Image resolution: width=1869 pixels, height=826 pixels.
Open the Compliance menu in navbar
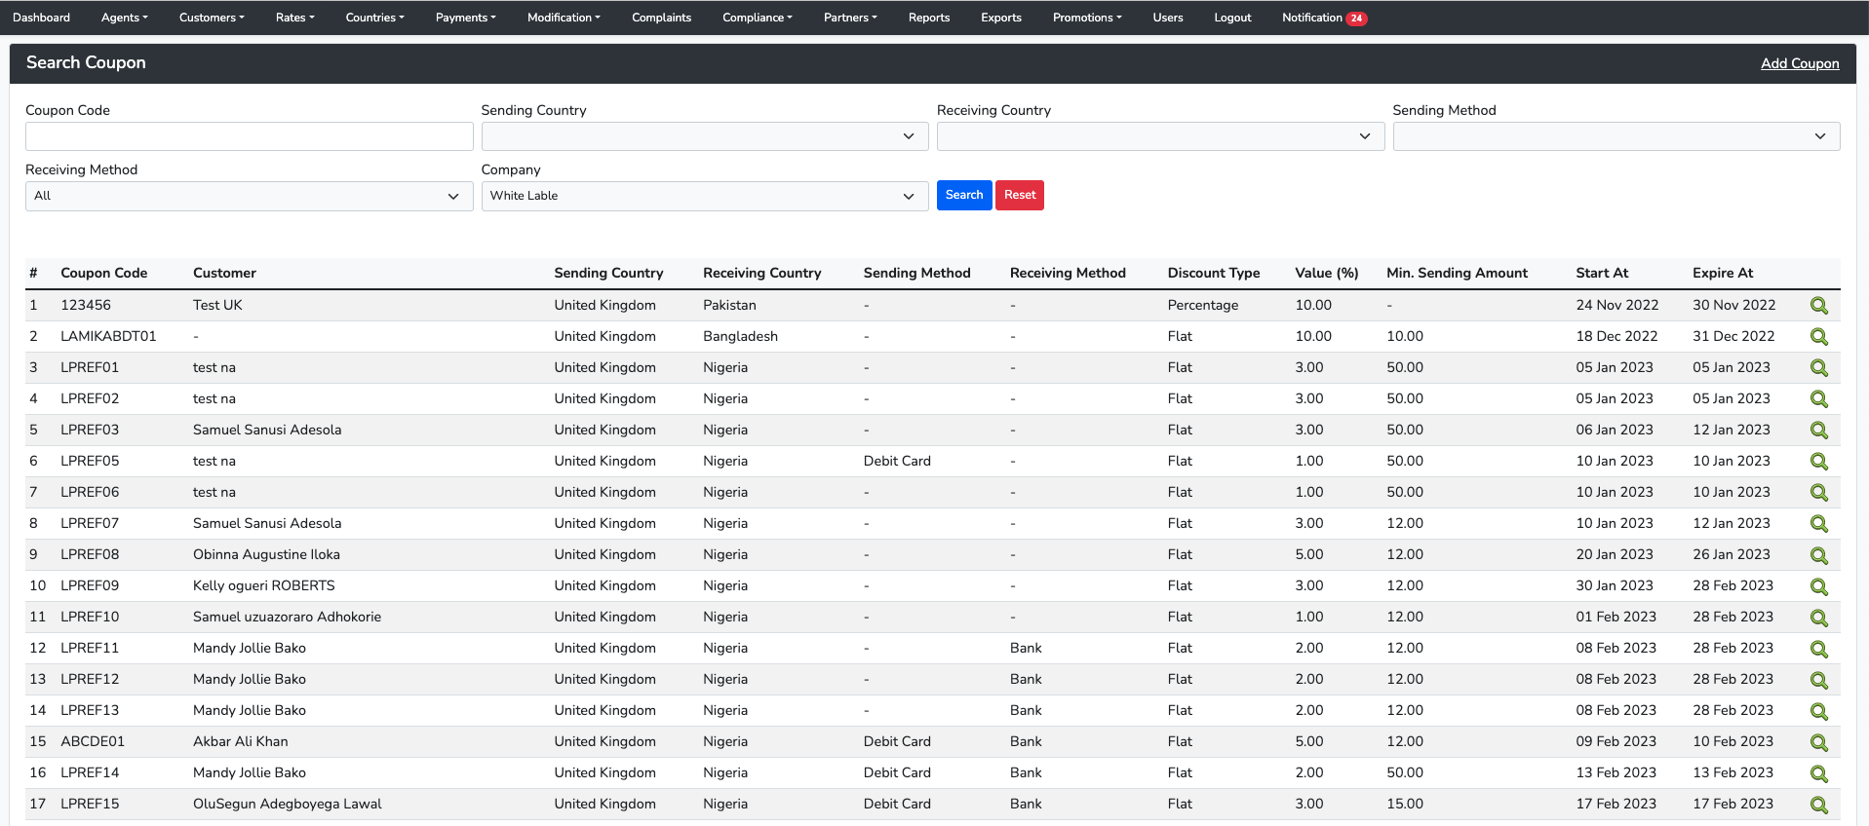click(x=757, y=18)
